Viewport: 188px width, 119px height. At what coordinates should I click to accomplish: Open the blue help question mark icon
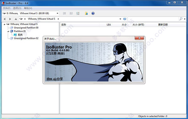click(x=93, y=13)
